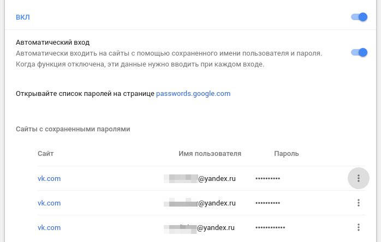The image size is (381, 242).
Task: Click the masked password in third row
Action: pos(270,228)
